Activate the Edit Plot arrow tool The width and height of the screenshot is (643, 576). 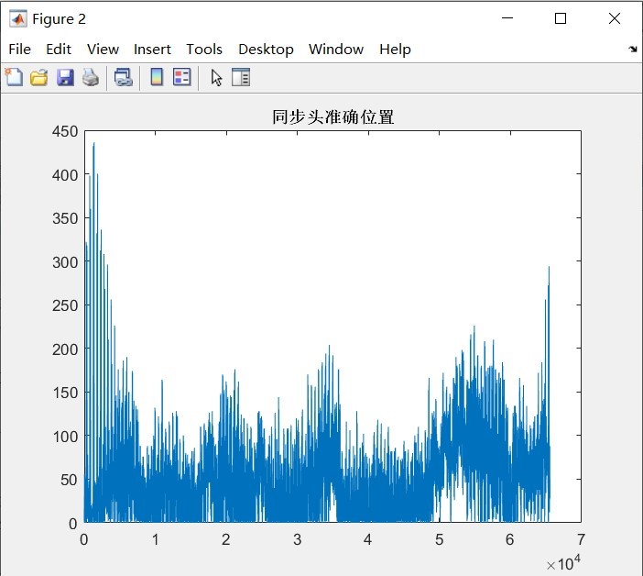click(216, 77)
